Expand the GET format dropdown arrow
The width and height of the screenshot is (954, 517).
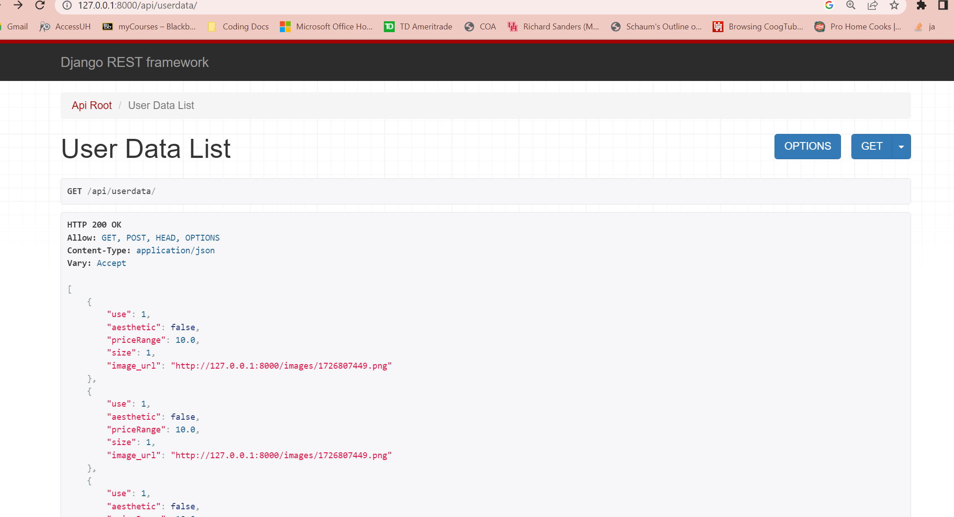(x=901, y=147)
